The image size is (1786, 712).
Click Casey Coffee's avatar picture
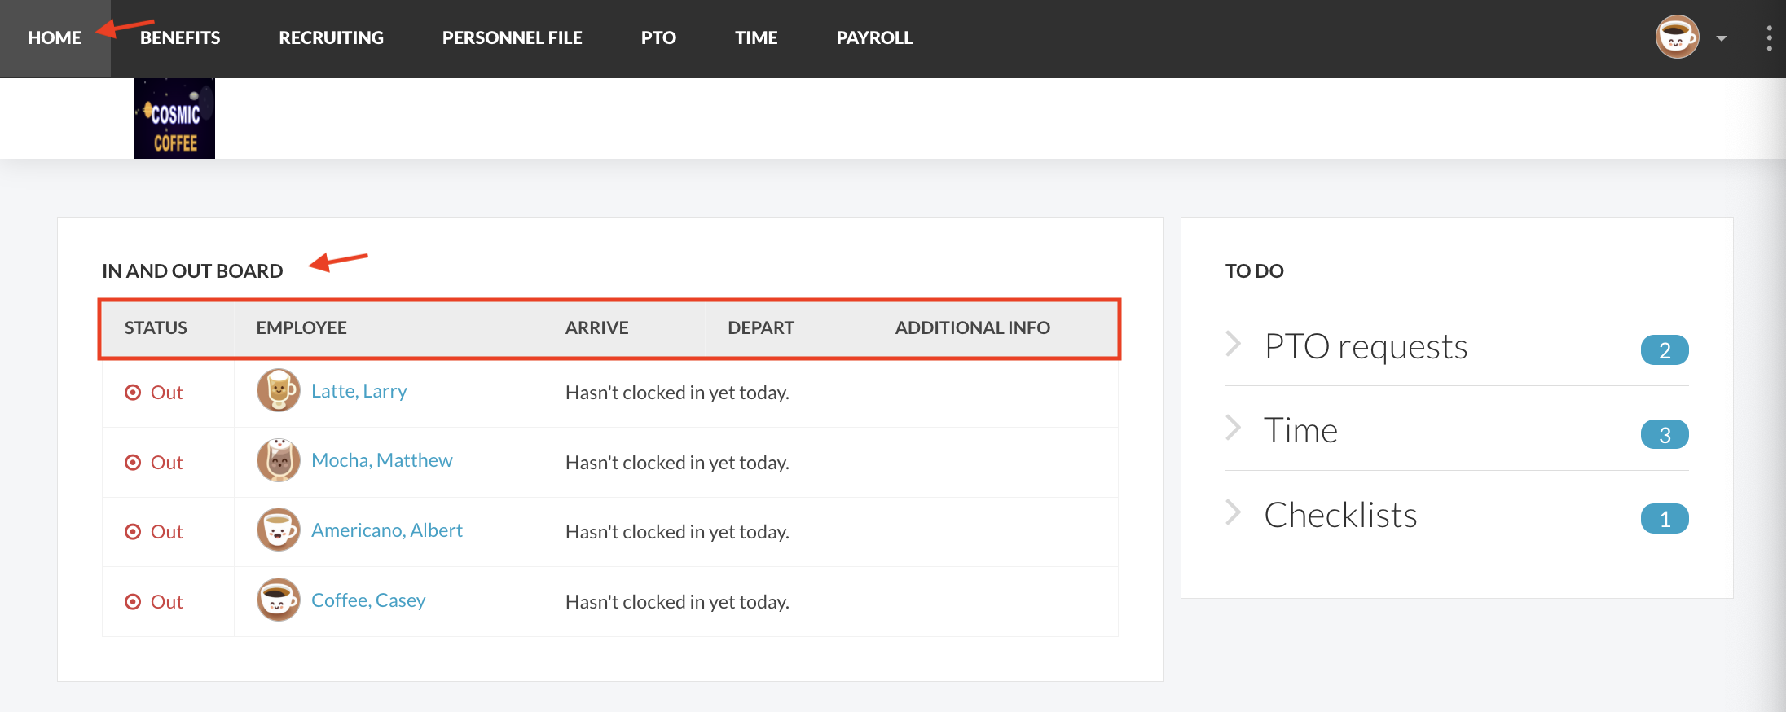click(x=279, y=600)
